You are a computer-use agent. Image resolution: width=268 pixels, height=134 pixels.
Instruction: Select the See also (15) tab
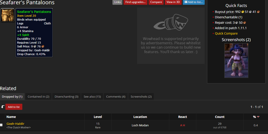click(92, 97)
